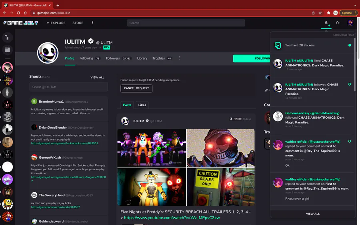Open the notifications bell icon
360x225 pixels.
point(326,22)
